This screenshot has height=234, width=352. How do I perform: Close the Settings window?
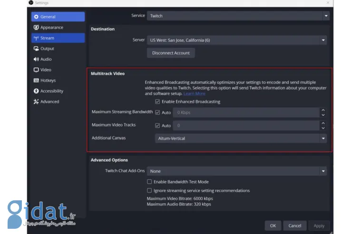pyautogui.click(x=328, y=2)
